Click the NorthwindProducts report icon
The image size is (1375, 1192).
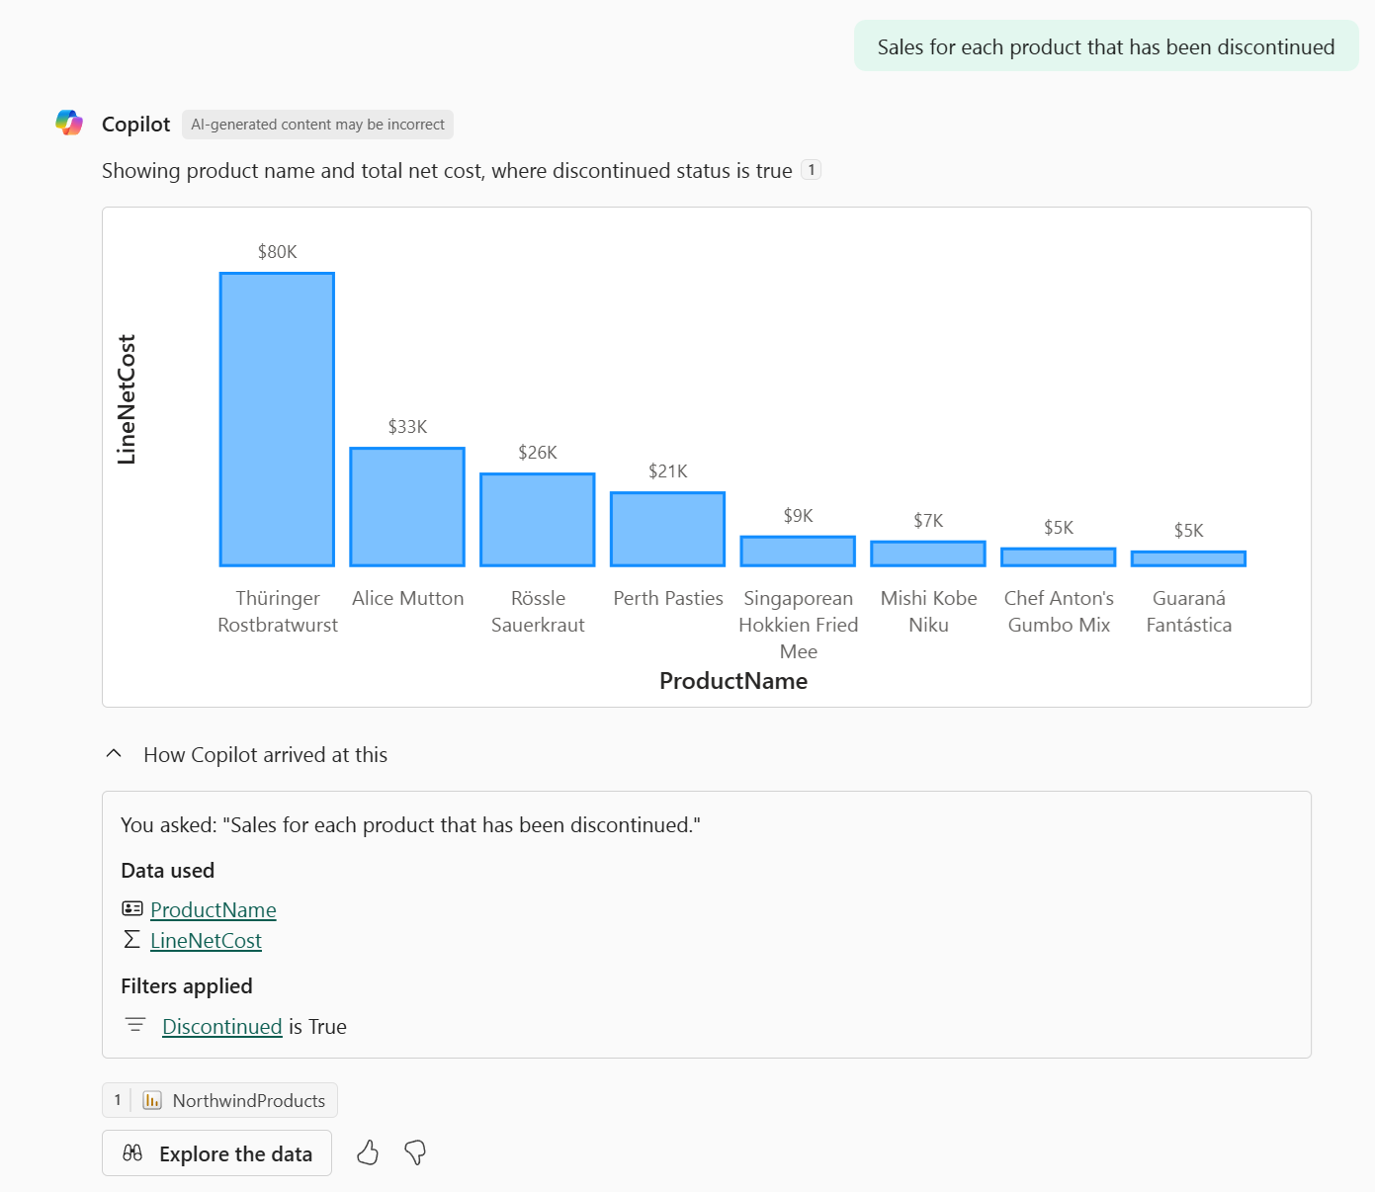click(x=152, y=1100)
